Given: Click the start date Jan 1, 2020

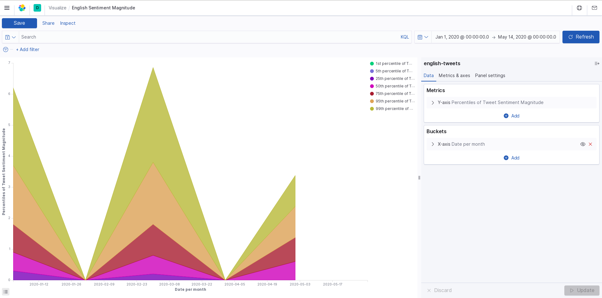Looking at the screenshot, I should 462,37.
